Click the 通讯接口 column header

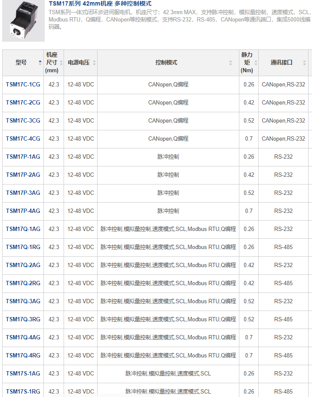(283, 63)
